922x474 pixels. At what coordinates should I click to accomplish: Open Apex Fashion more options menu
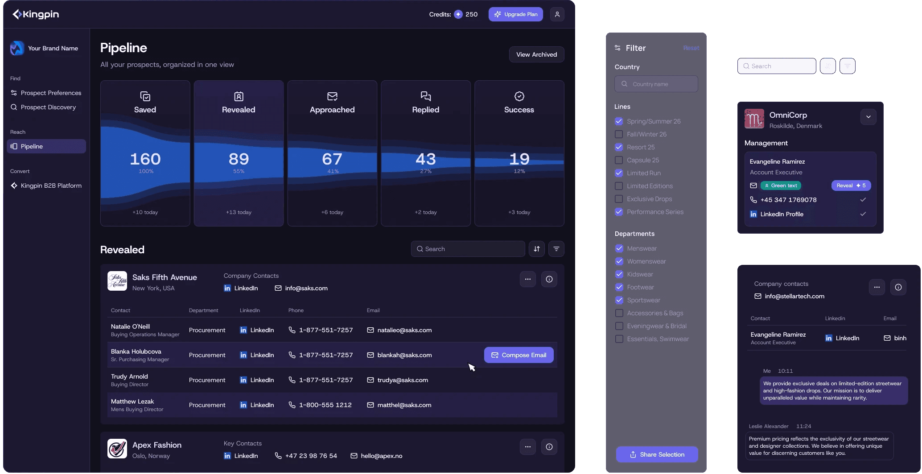(x=528, y=447)
